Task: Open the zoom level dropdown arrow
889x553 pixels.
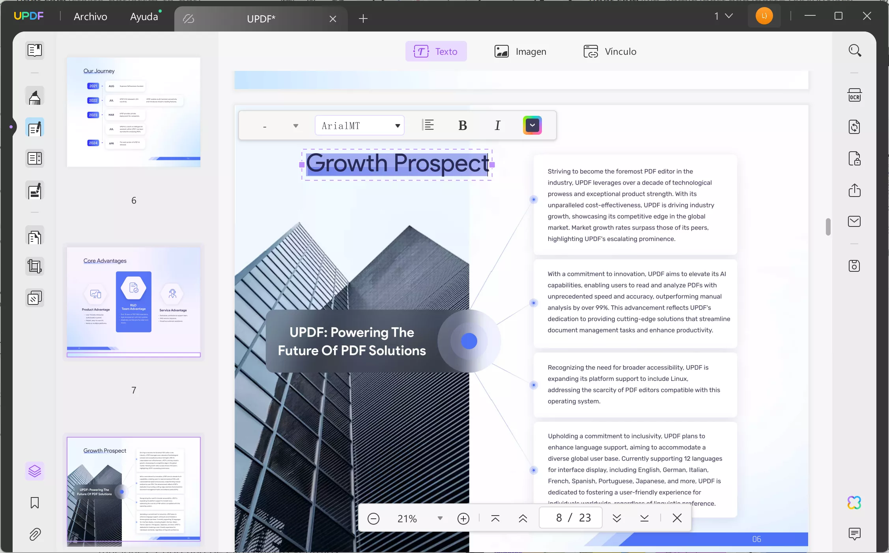Action: tap(440, 518)
